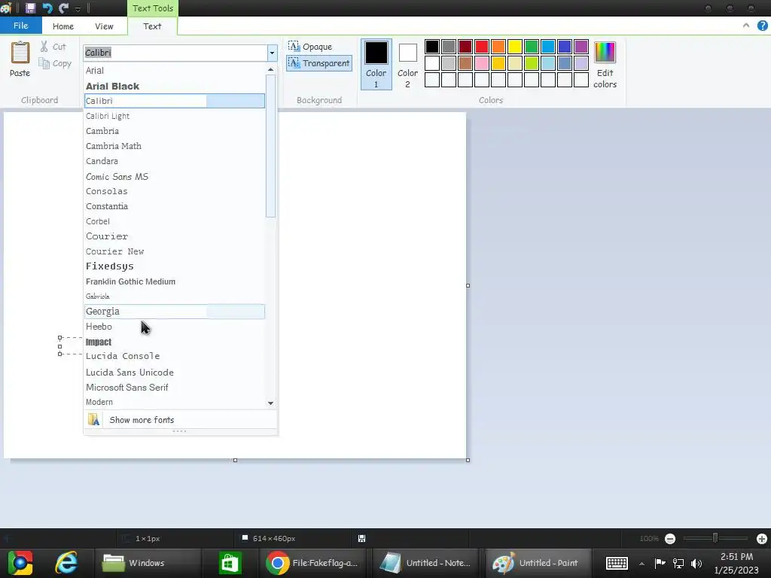Choose Georgia font in the list
The width and height of the screenshot is (771, 578).
tap(175, 311)
